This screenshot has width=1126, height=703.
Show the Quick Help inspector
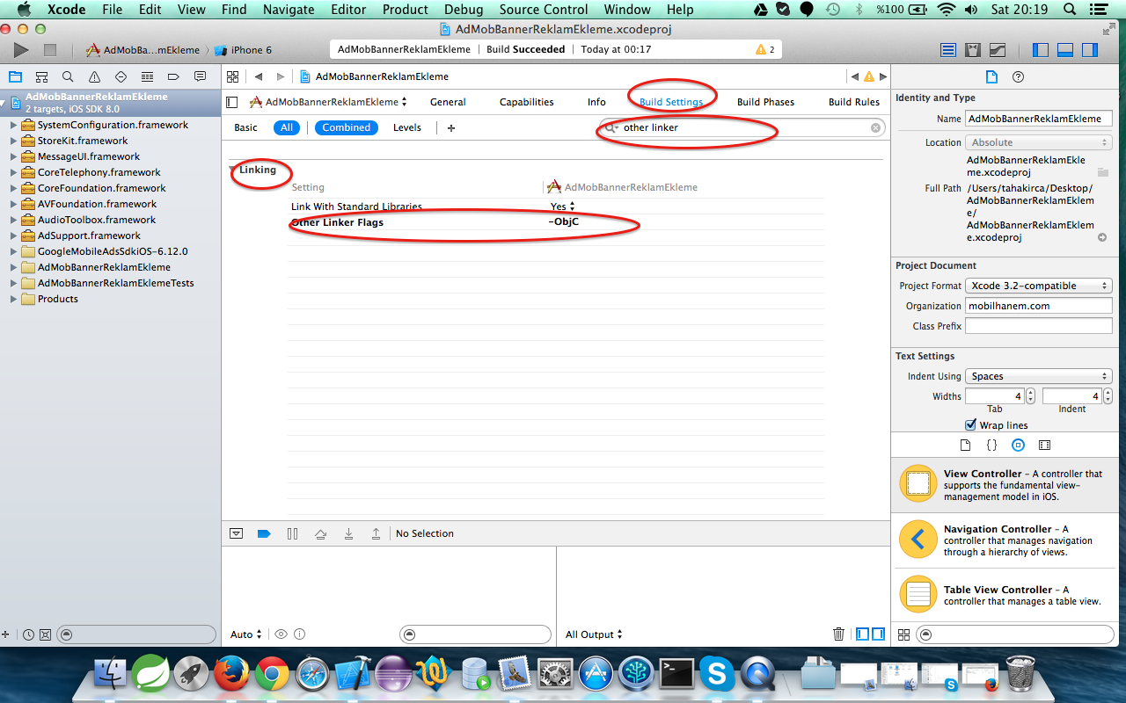1018,76
